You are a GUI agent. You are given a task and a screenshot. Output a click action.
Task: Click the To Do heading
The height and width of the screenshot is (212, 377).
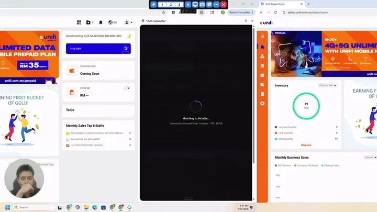pyautogui.click(x=70, y=110)
